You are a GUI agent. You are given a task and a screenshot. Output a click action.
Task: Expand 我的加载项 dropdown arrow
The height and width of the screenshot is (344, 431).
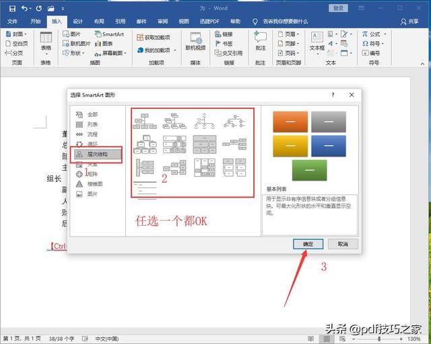point(175,50)
